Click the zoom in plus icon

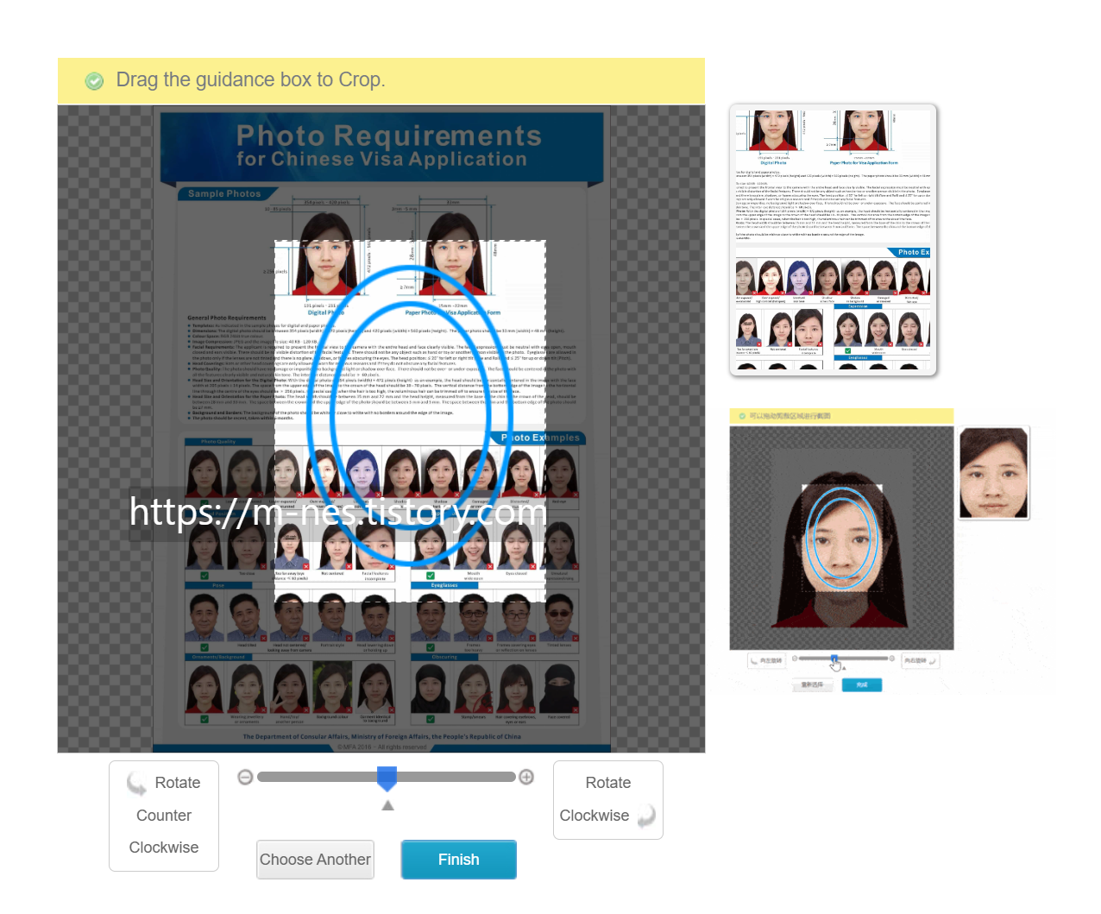point(526,777)
